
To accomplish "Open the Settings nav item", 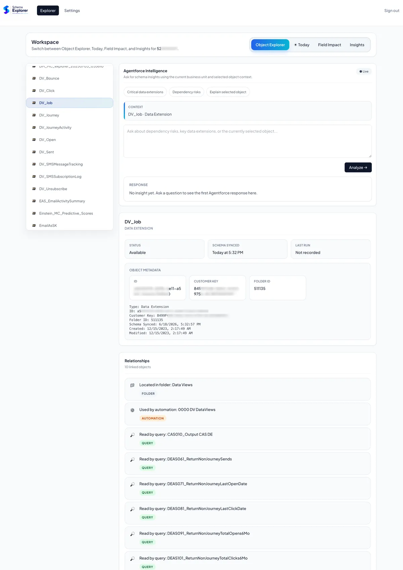I will coord(72,10).
